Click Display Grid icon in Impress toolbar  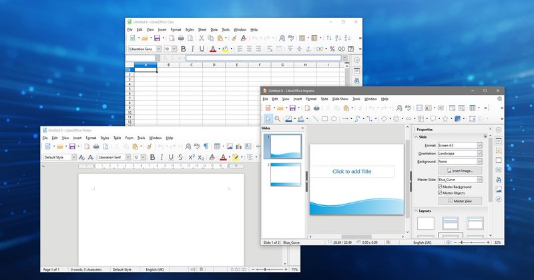click(x=419, y=108)
